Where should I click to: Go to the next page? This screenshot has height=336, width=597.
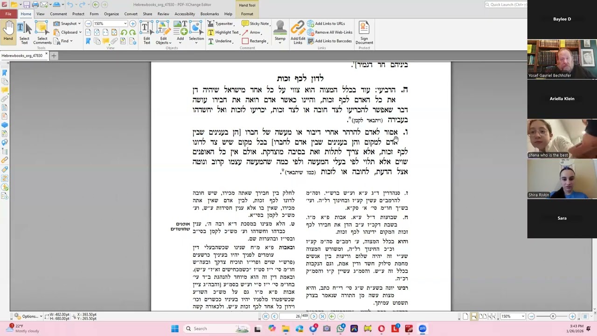(314, 316)
